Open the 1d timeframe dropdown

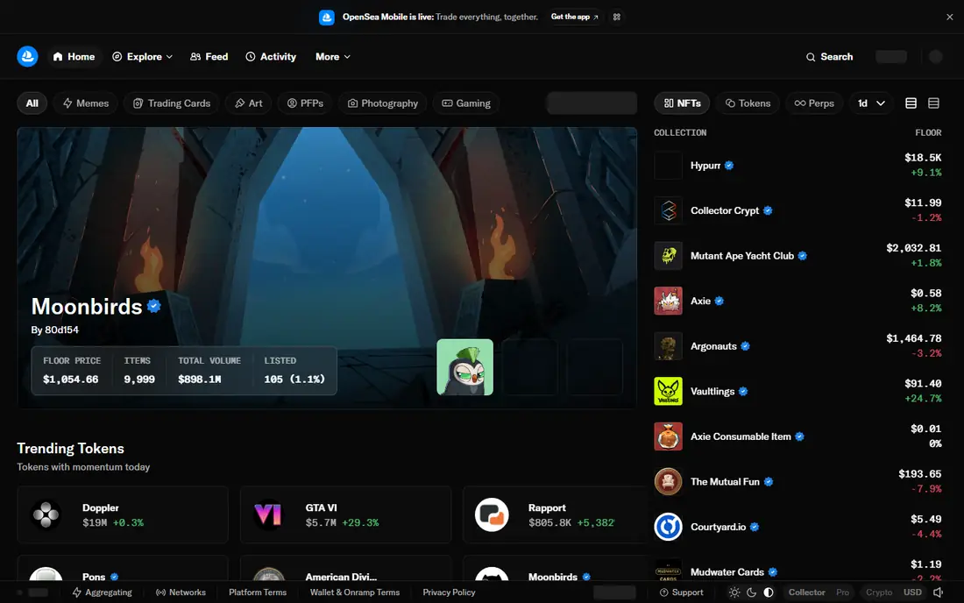point(872,103)
